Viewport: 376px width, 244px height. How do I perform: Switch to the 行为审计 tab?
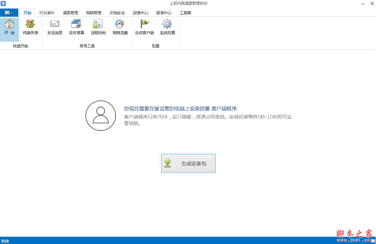[x=47, y=13]
